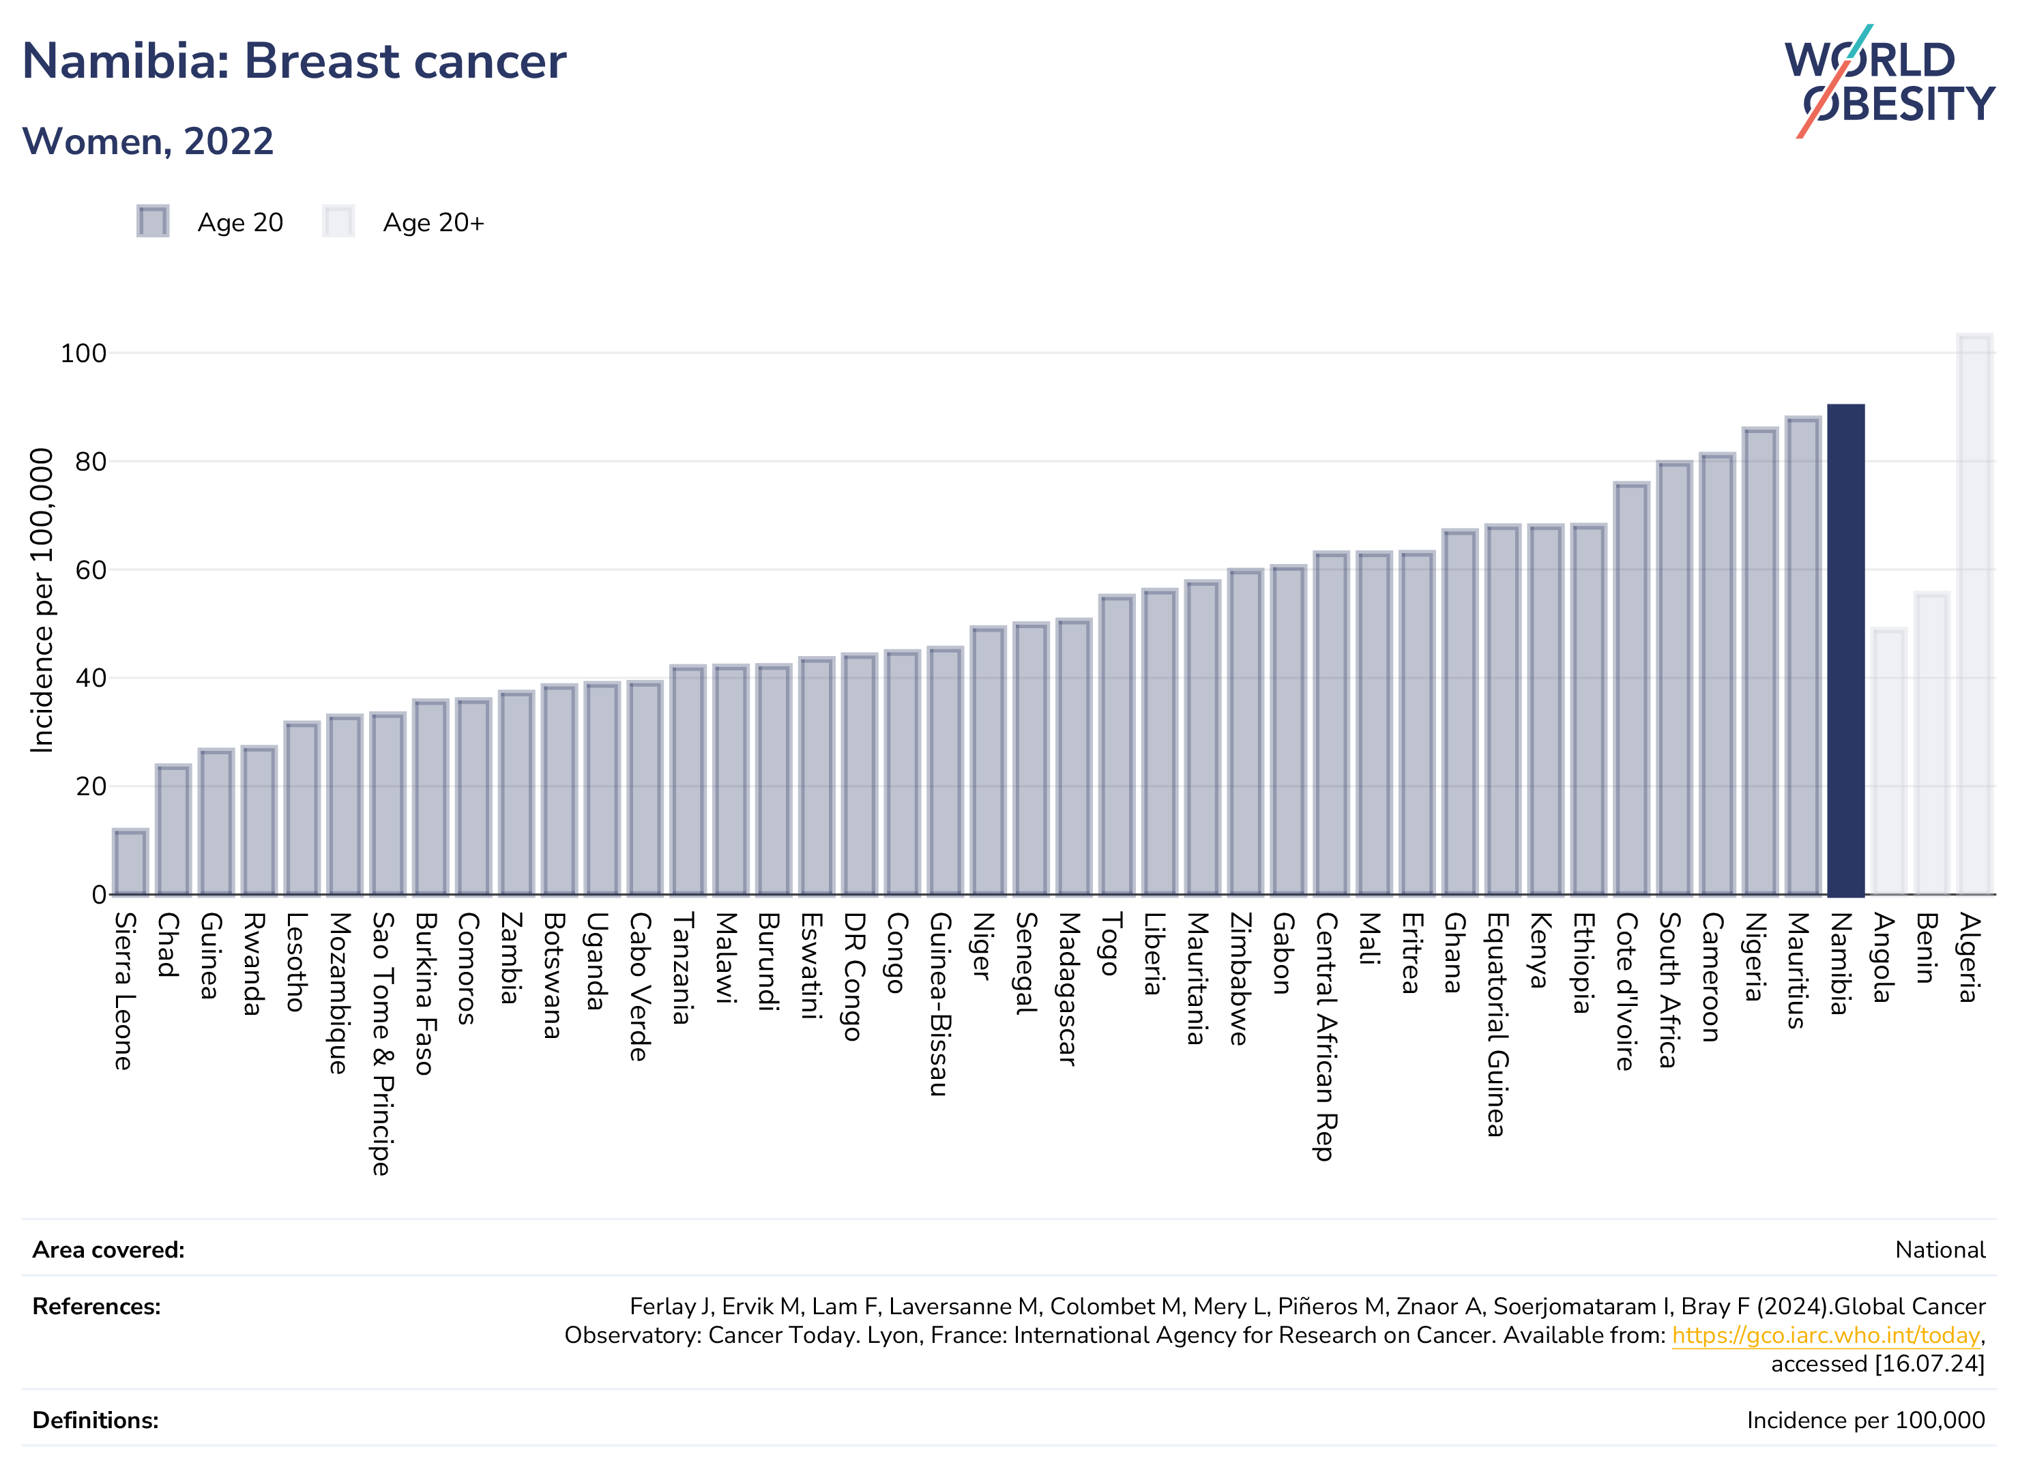2018x1482 pixels.
Task: Click the Namibia: Breast cancer title
Action: 294,61
